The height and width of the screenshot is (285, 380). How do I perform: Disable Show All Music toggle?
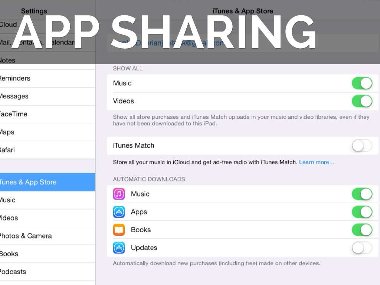pyautogui.click(x=362, y=83)
